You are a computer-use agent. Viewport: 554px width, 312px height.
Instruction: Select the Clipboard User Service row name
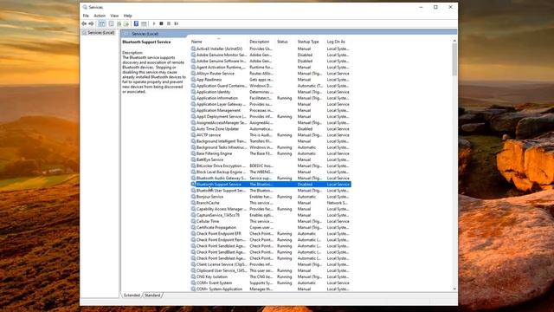click(222, 270)
